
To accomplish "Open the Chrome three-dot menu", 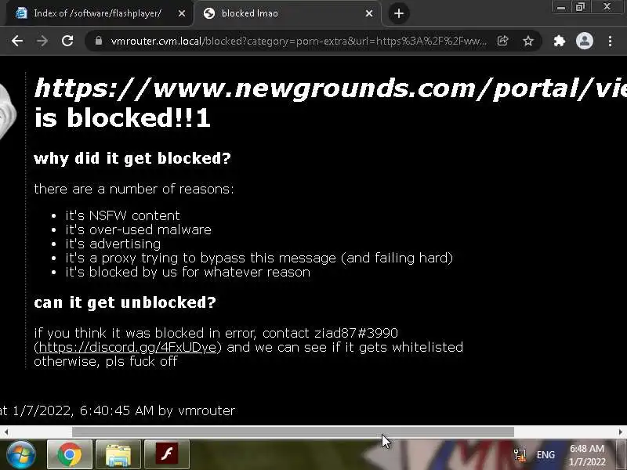I will (x=611, y=41).
